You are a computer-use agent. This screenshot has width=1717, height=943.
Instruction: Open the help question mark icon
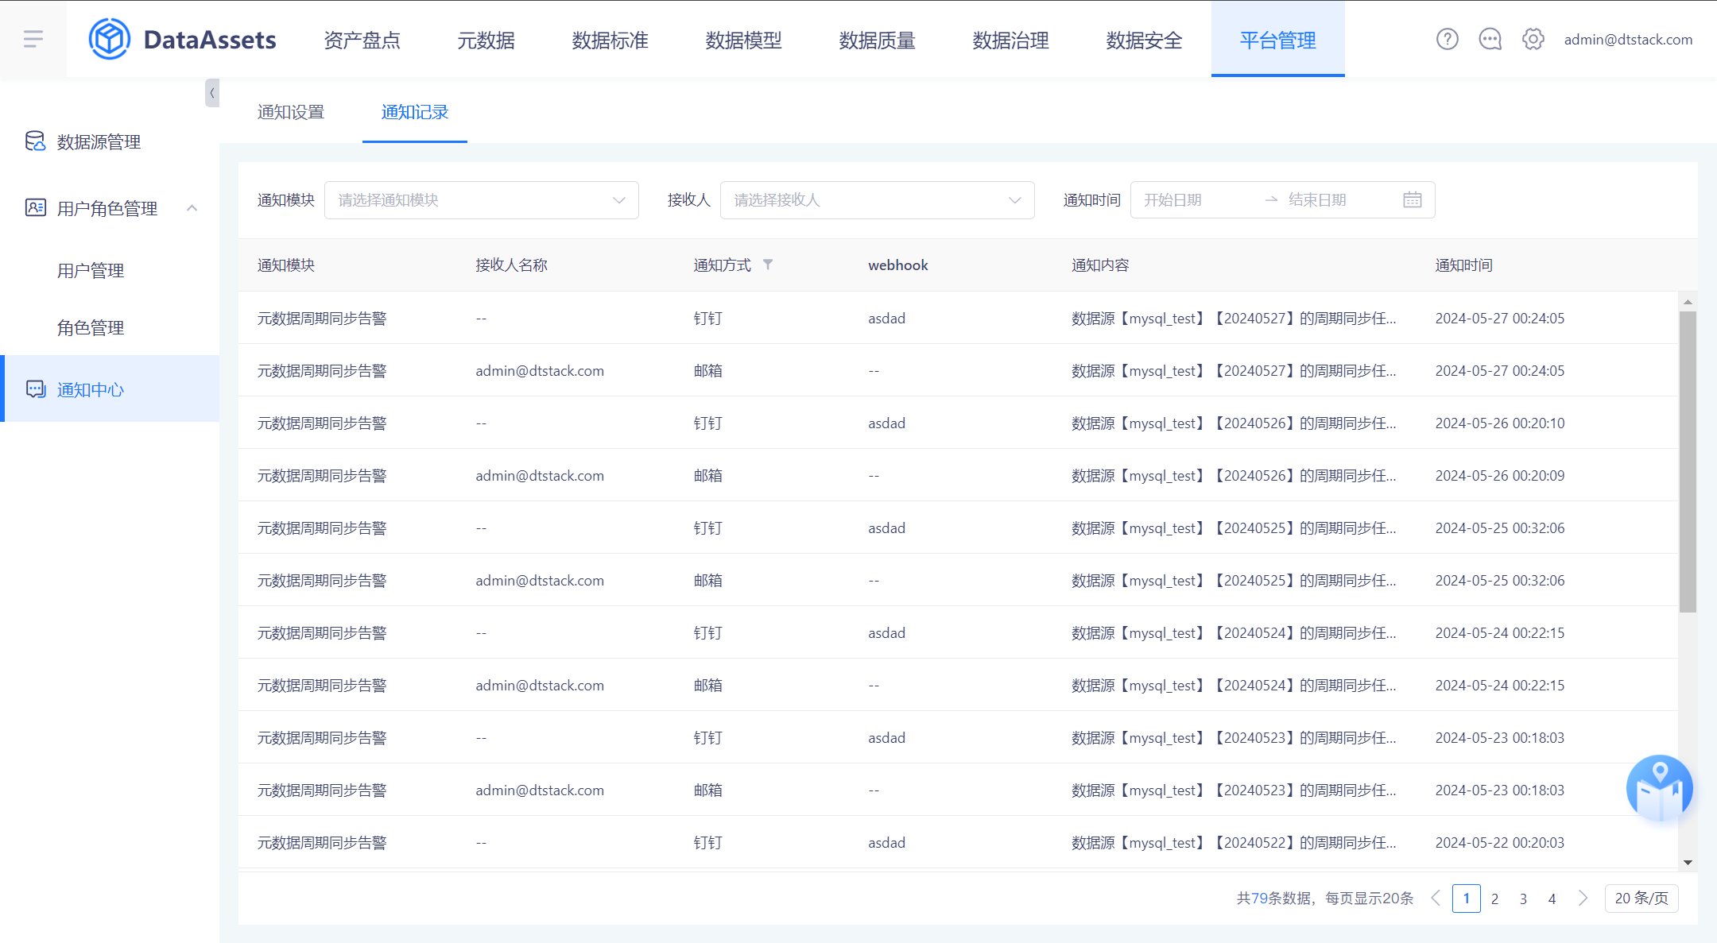pos(1447,39)
